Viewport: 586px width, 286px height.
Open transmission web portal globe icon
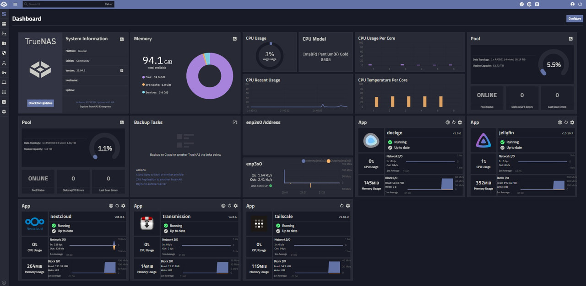223,206
